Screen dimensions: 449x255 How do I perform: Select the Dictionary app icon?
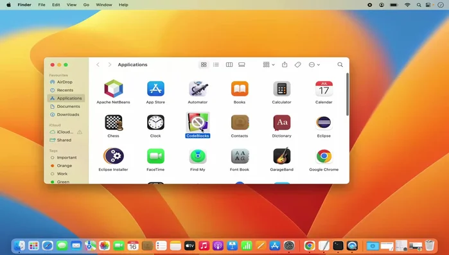coord(282,123)
